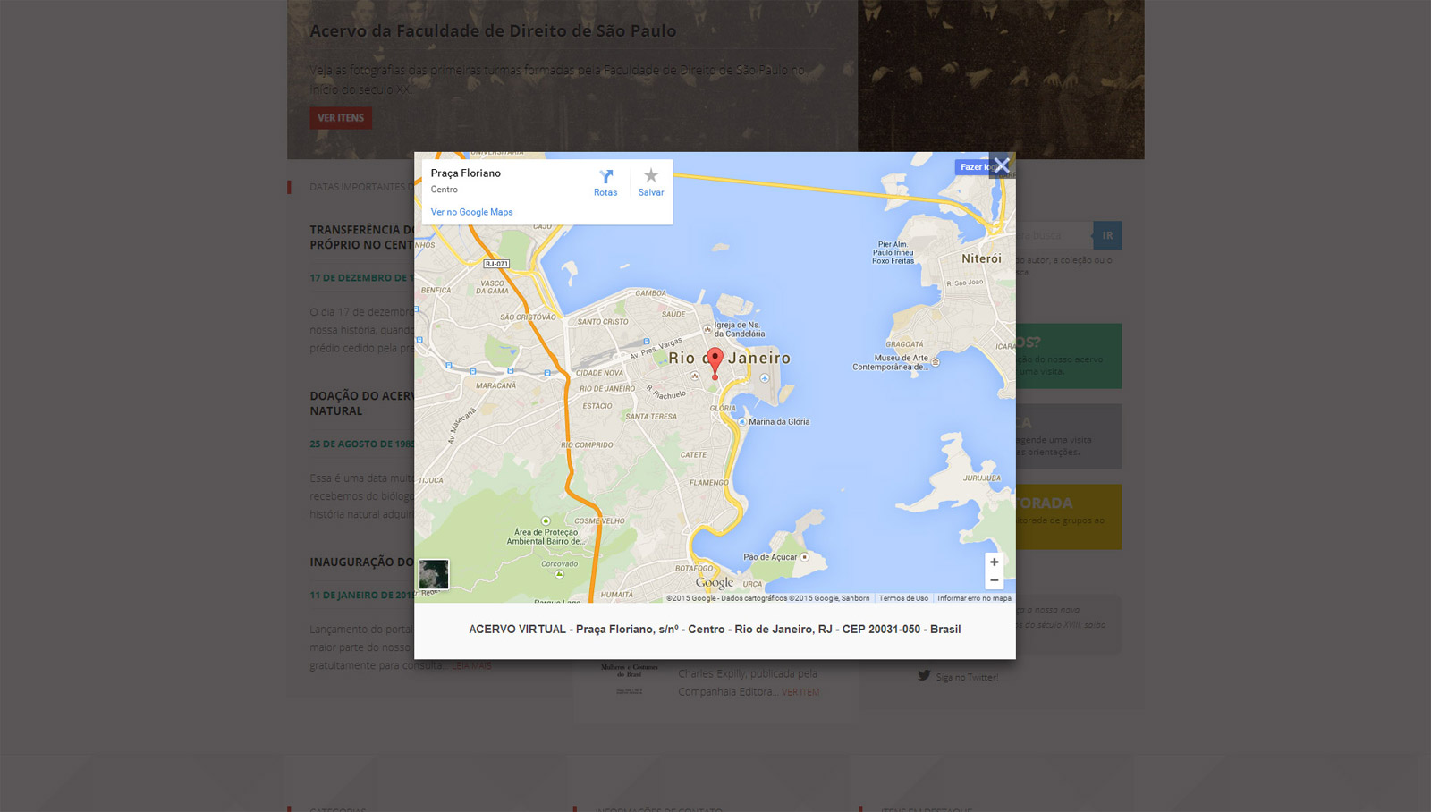Open 'VER ITEM' link below popup

click(x=800, y=692)
